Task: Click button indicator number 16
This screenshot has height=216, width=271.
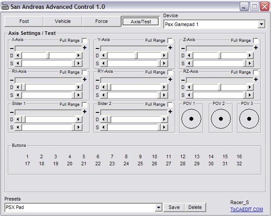Action: (239, 156)
